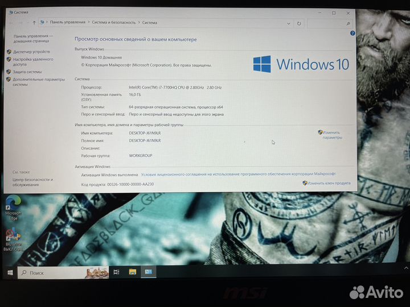Click the Control Panel search field

coord(328,23)
